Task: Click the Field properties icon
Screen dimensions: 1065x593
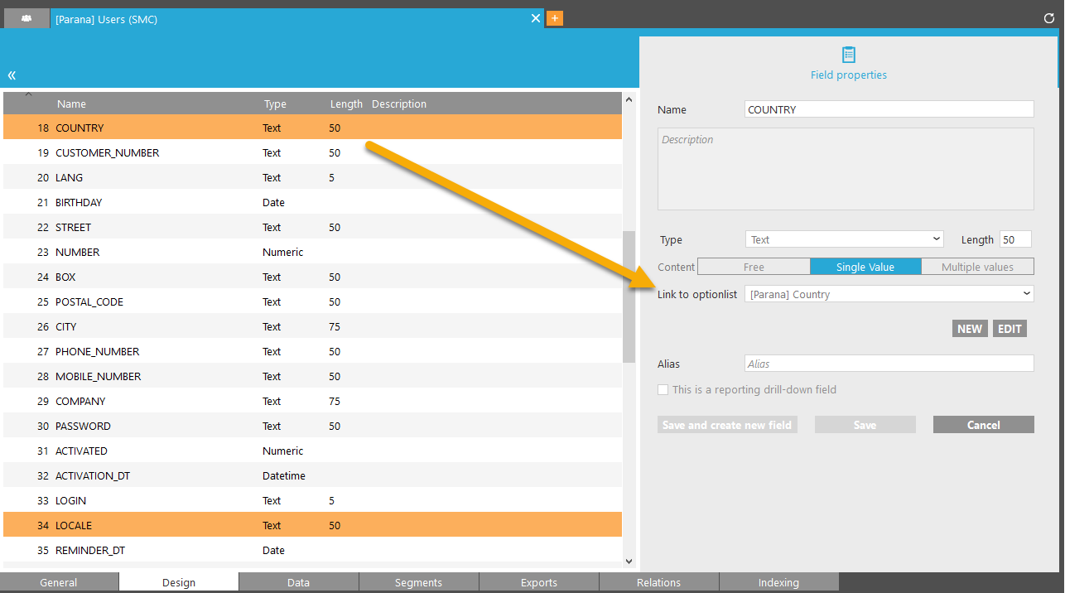Action: point(848,55)
